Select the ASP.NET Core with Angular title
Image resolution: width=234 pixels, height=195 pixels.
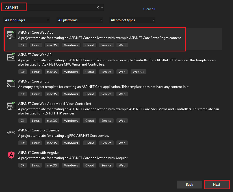click(38, 153)
